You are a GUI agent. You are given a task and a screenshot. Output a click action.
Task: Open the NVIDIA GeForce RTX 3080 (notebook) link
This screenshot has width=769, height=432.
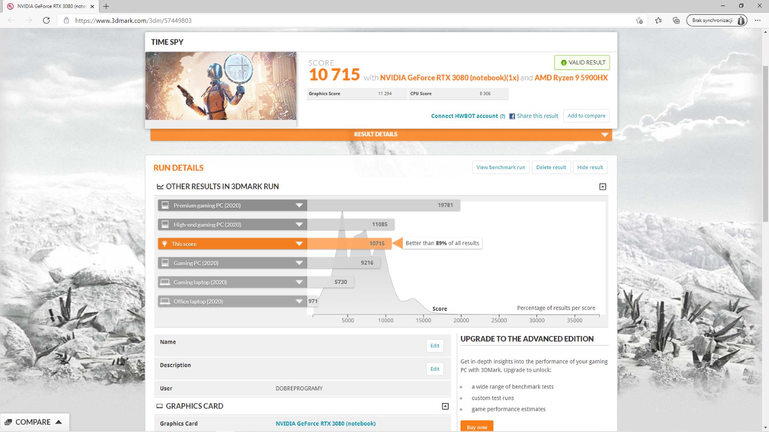point(325,423)
